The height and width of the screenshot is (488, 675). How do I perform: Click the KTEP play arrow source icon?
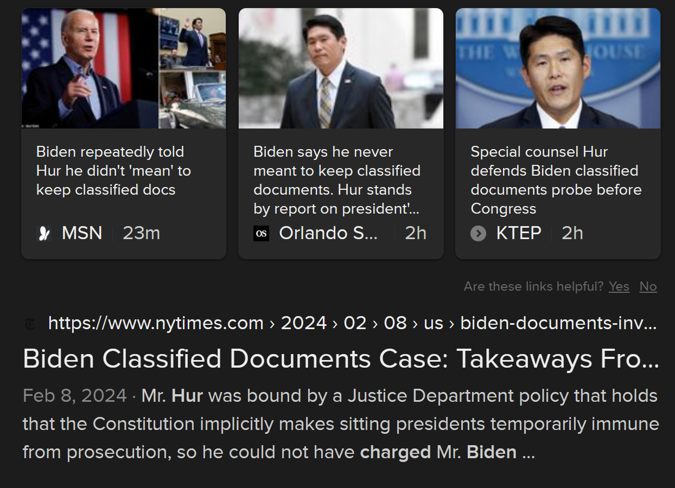478,234
